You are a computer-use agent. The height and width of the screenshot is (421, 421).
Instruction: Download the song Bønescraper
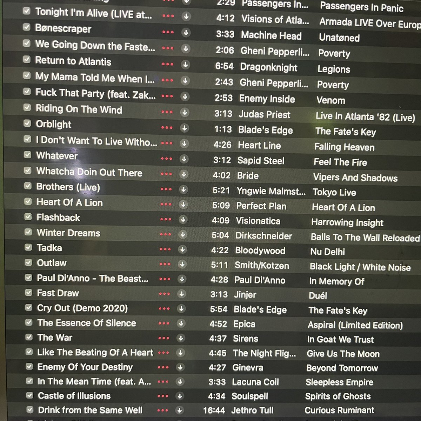[x=186, y=32]
